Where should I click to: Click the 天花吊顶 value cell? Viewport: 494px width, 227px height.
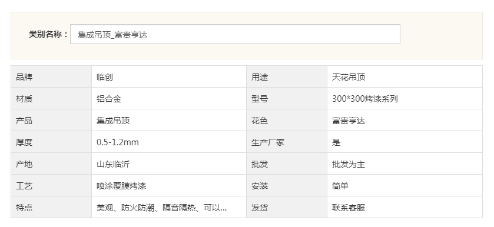(405, 77)
